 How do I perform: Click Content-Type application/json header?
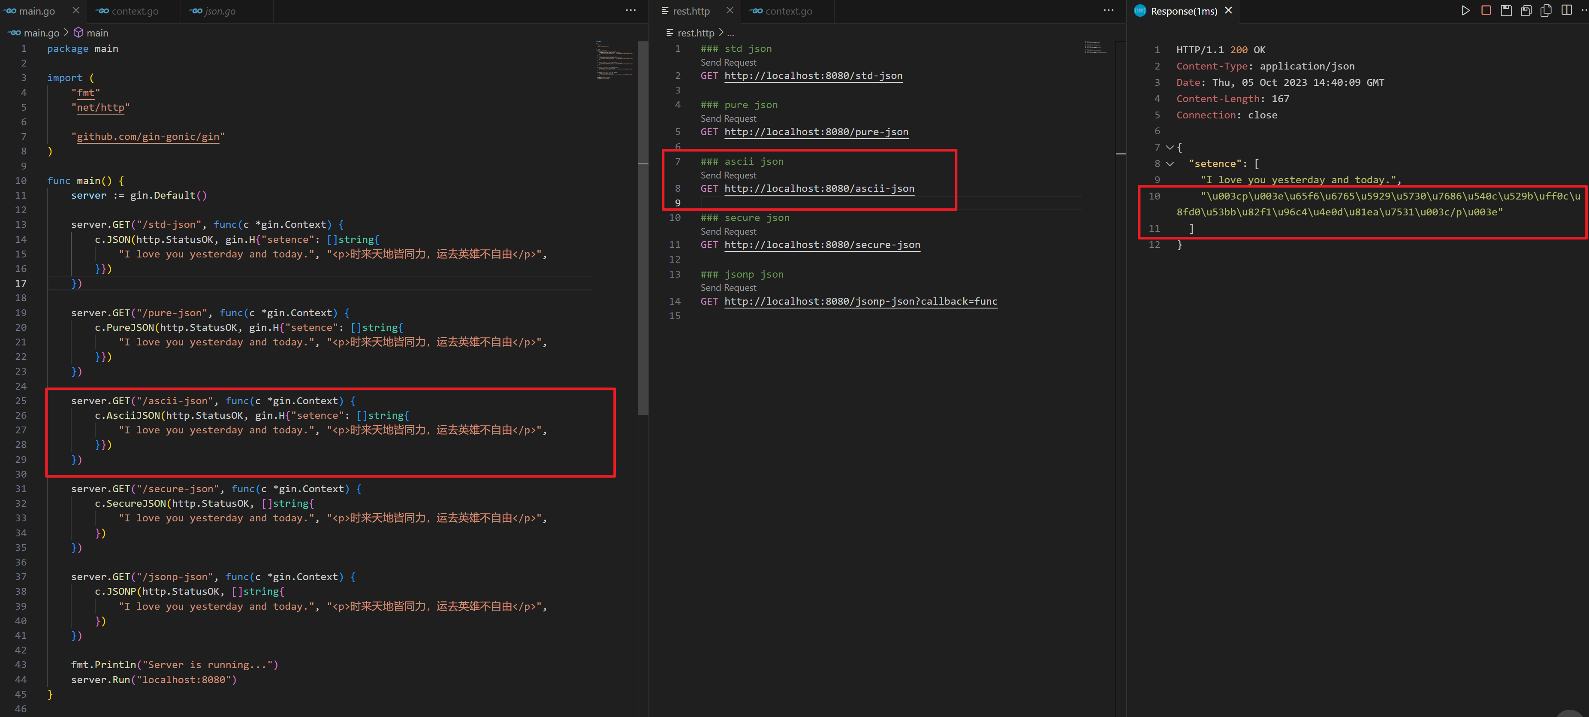(x=1265, y=67)
